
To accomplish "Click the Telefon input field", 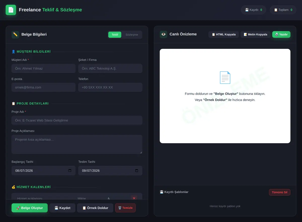I will point(110,88).
